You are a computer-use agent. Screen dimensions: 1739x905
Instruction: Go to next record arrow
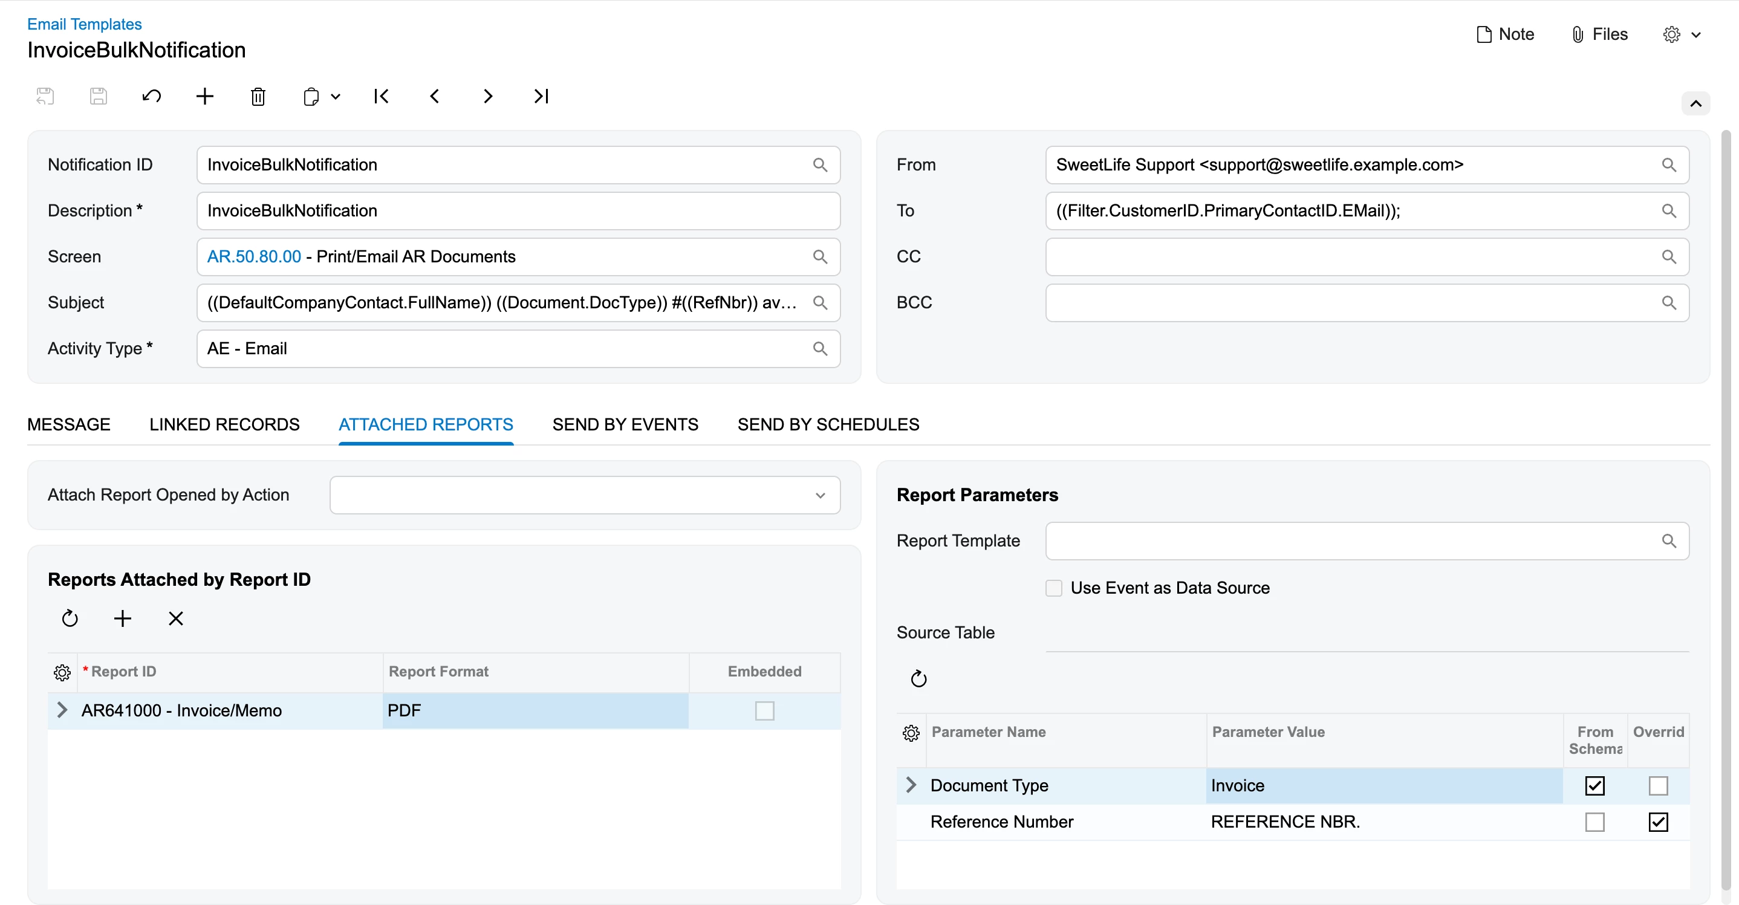(x=487, y=97)
